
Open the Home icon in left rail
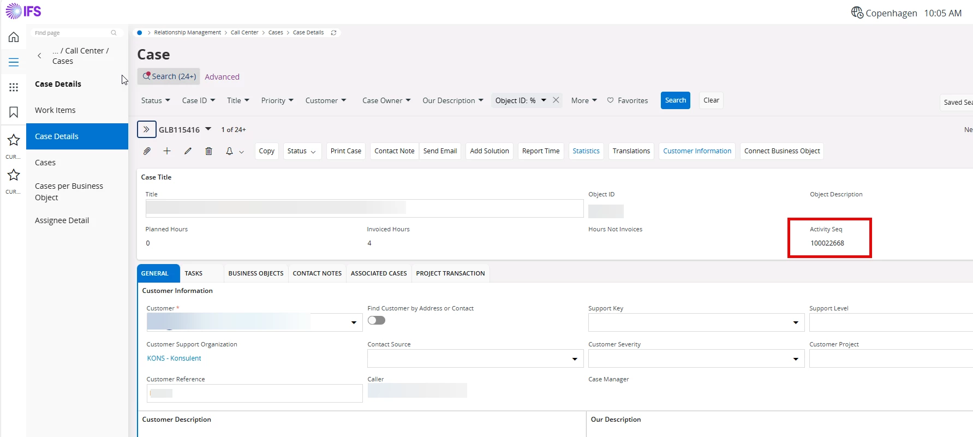click(14, 37)
